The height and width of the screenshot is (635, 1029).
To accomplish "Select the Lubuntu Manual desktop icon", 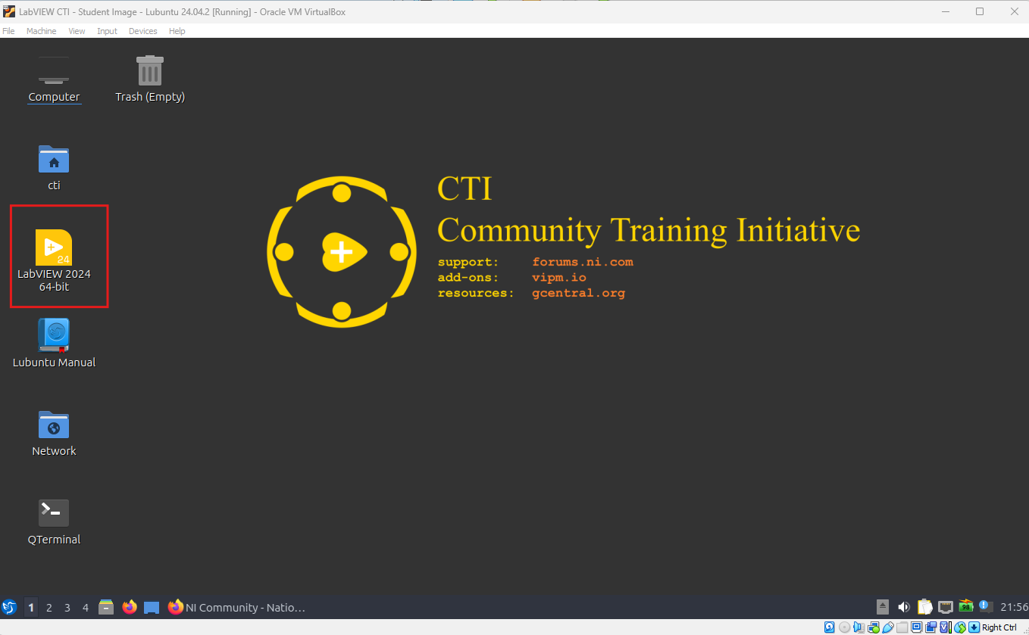I will pos(54,344).
